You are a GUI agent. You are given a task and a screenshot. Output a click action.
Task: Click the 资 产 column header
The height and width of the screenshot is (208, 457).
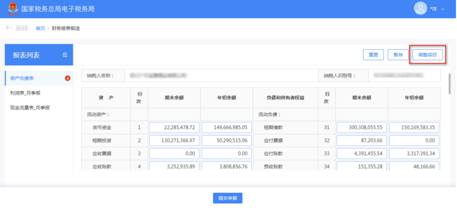click(106, 97)
